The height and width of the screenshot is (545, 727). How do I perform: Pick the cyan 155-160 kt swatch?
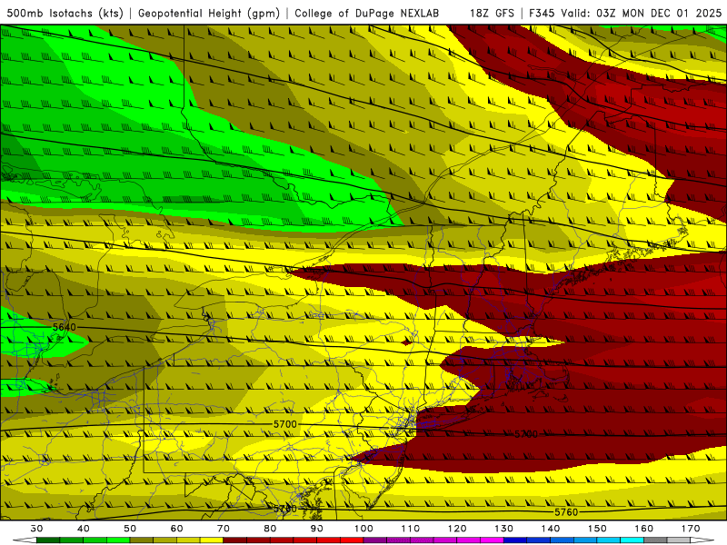(632, 540)
